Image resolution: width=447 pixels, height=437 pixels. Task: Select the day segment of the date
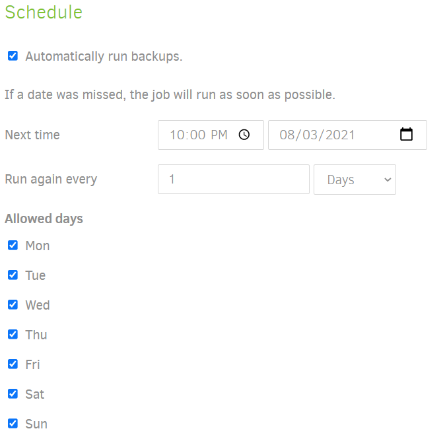[x=310, y=135]
